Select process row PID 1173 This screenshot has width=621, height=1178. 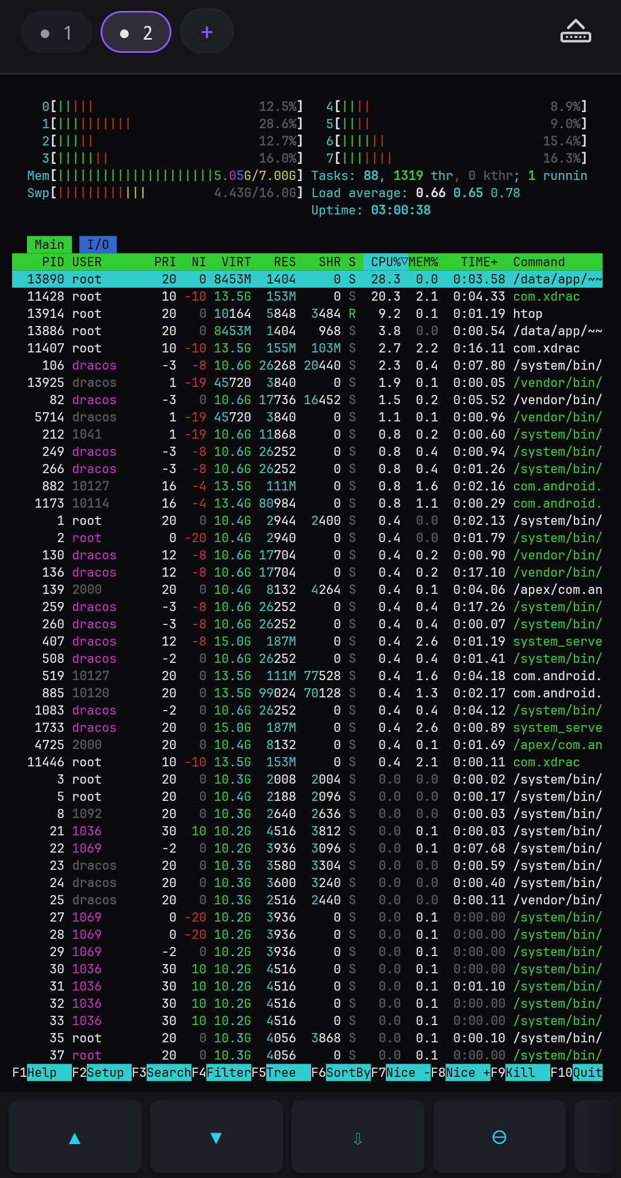pyautogui.click(x=307, y=503)
